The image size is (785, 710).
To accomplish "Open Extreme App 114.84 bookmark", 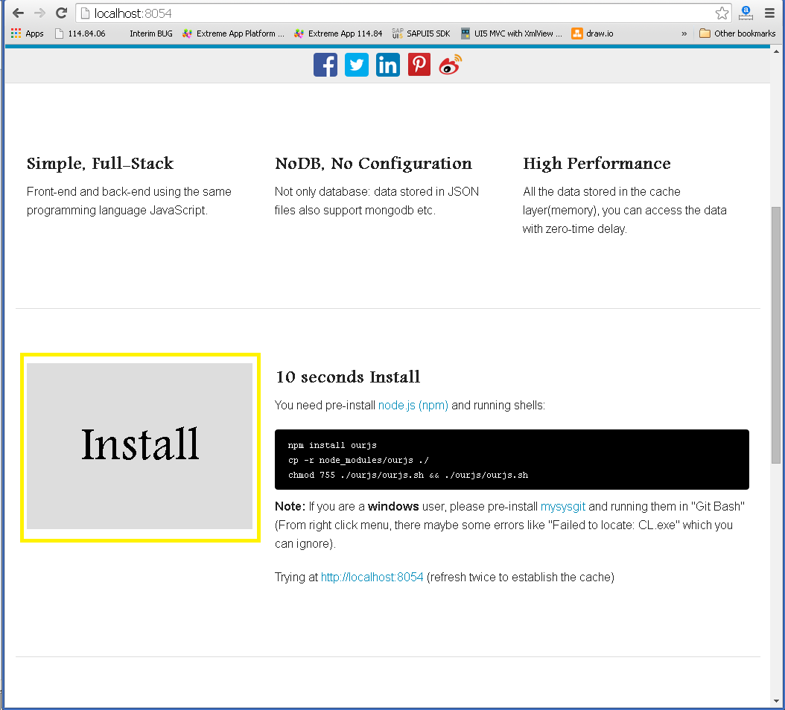I will (x=338, y=33).
